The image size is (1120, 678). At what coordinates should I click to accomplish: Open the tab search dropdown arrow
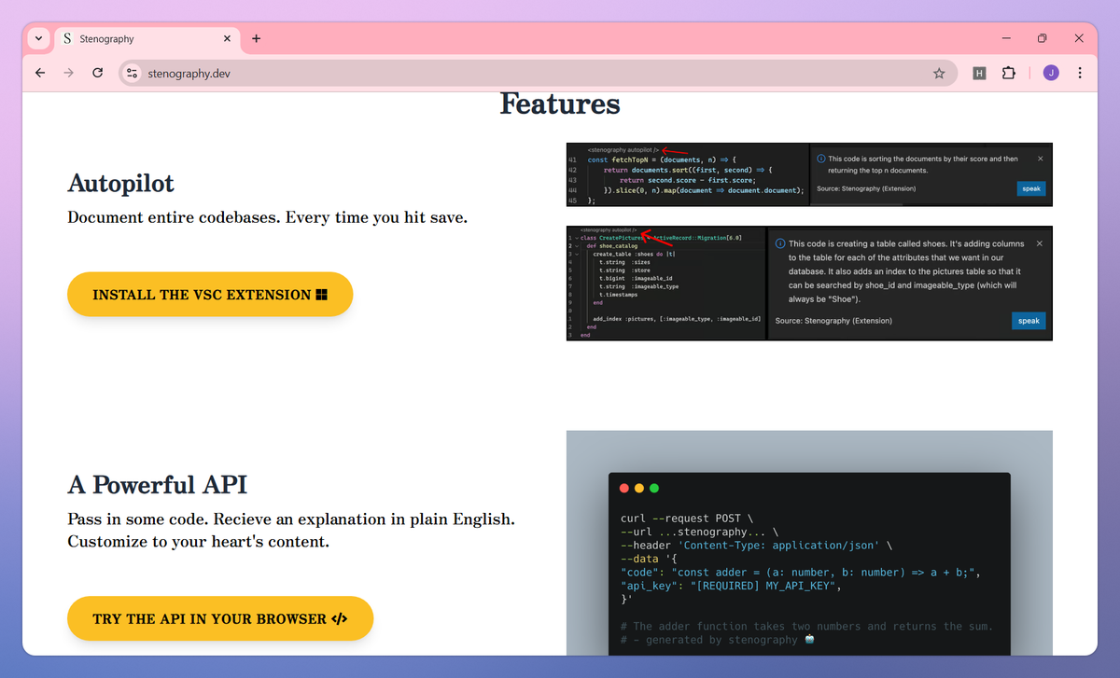(38, 39)
